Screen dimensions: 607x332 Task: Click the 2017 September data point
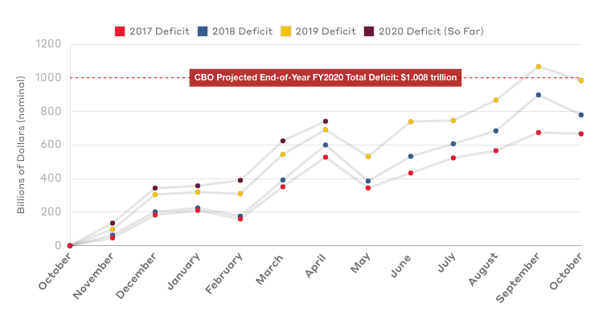(539, 133)
